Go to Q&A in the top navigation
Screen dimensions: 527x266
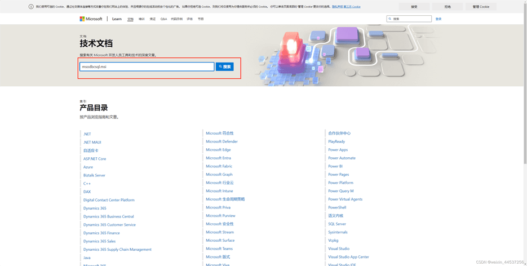[x=163, y=19]
